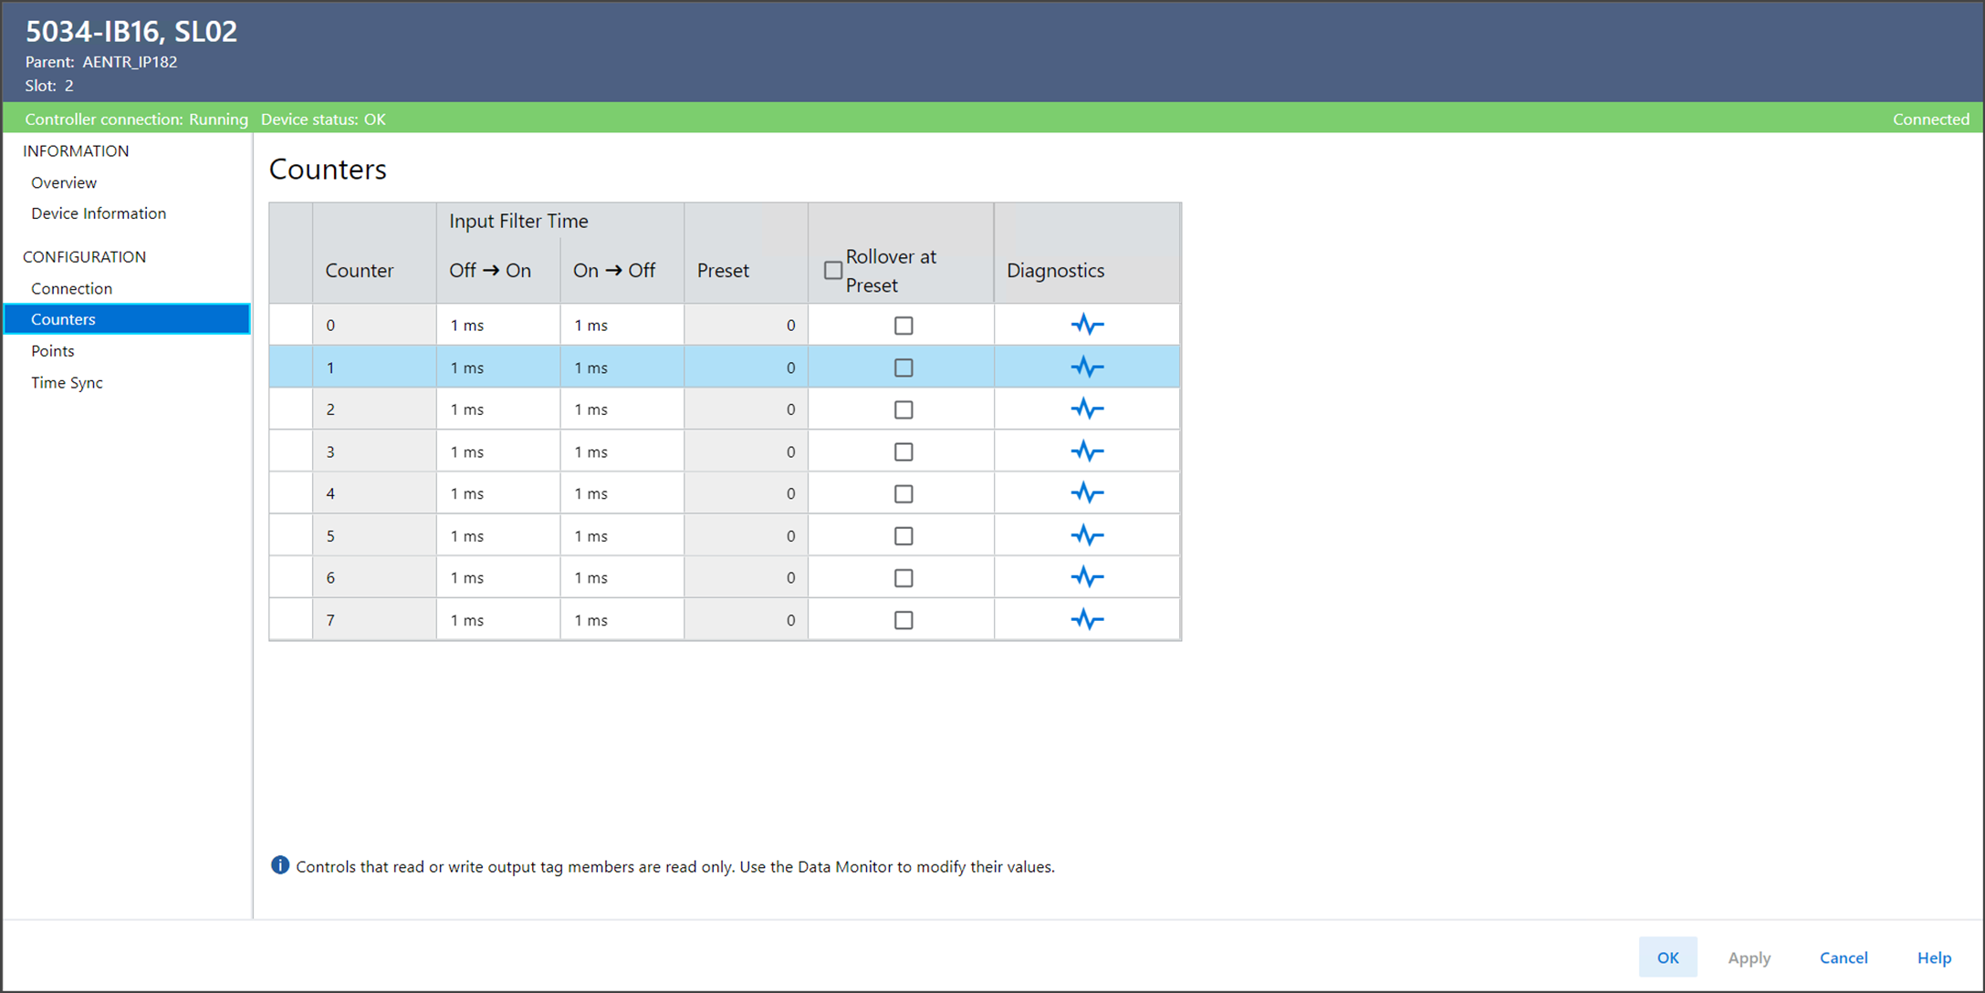Open diagnostics for counter 5
The image size is (1985, 993).
tap(1086, 535)
